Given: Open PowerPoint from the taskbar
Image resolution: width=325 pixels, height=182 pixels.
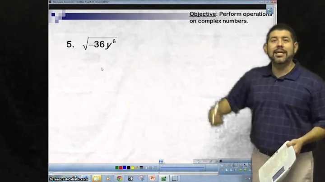Looking at the screenshot, I should pos(153,178).
